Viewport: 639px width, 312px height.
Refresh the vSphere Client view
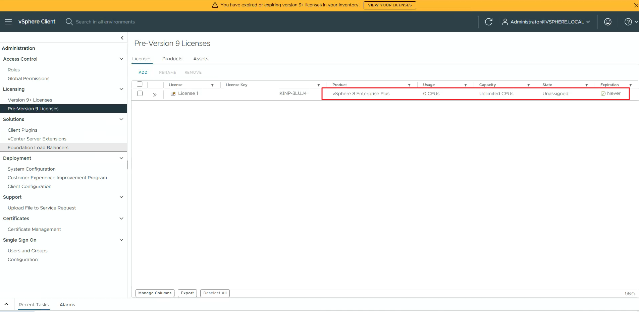489,22
